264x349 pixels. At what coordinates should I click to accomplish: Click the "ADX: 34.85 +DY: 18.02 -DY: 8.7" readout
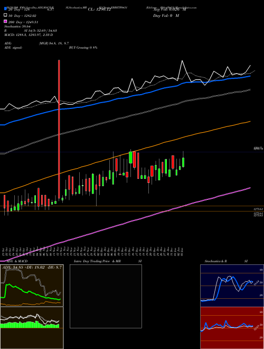click(x=32, y=267)
